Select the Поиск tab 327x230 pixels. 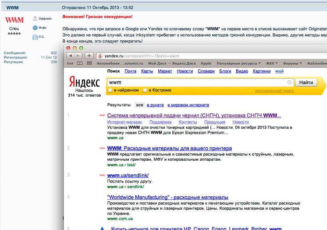114,71
